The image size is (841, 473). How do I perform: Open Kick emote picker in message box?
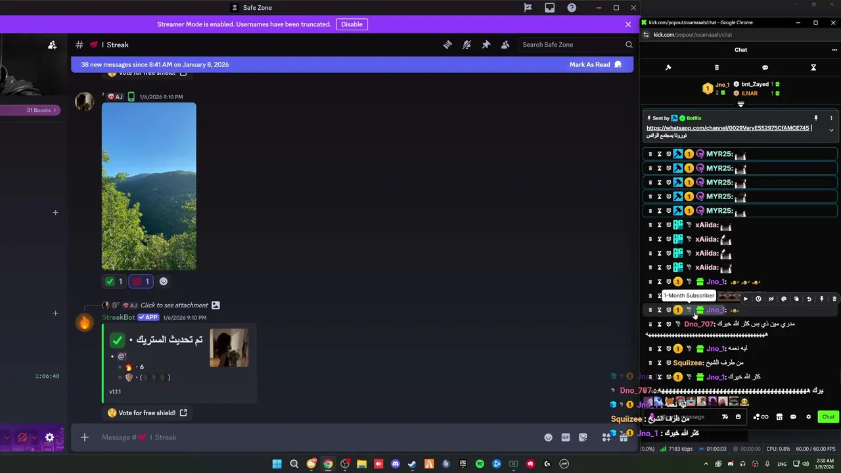click(739, 417)
